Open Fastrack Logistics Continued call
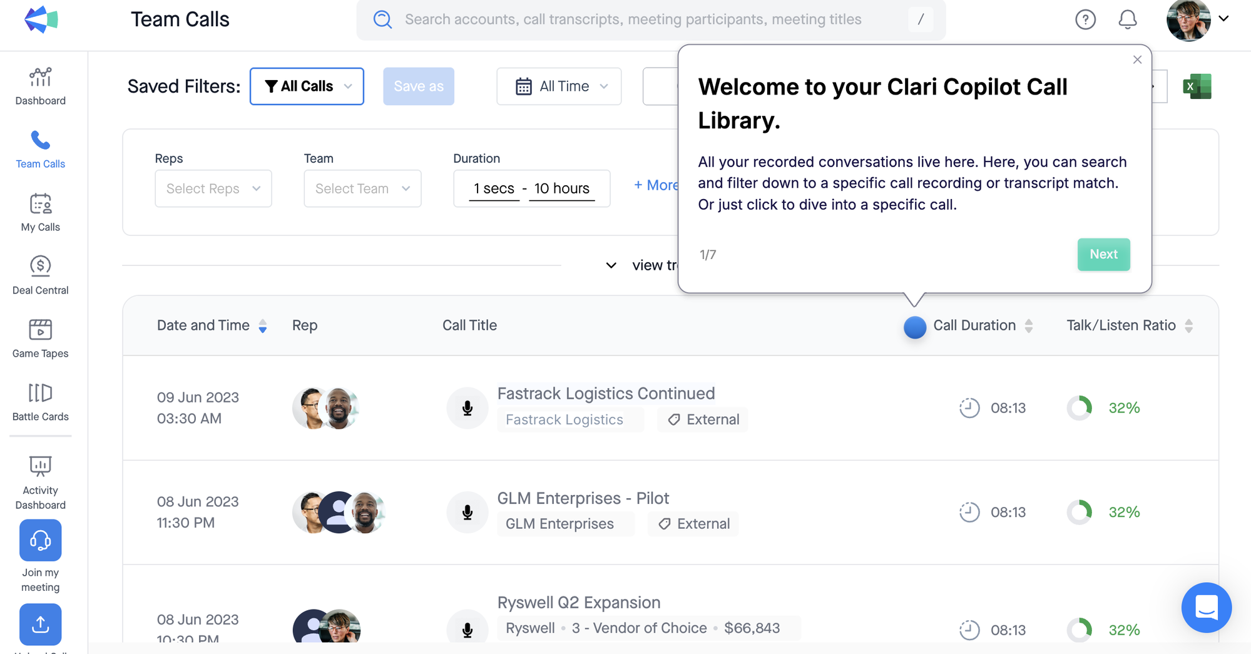 606,393
